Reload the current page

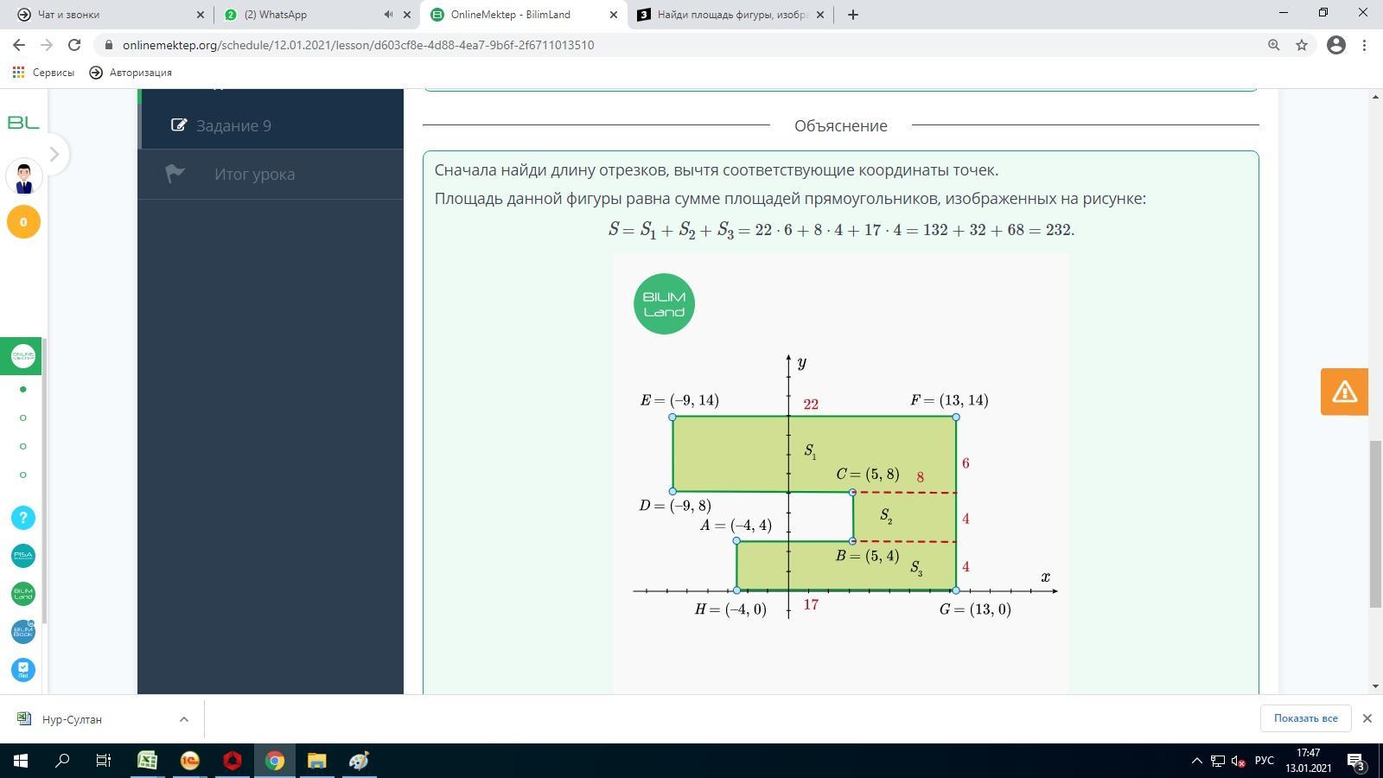point(74,45)
